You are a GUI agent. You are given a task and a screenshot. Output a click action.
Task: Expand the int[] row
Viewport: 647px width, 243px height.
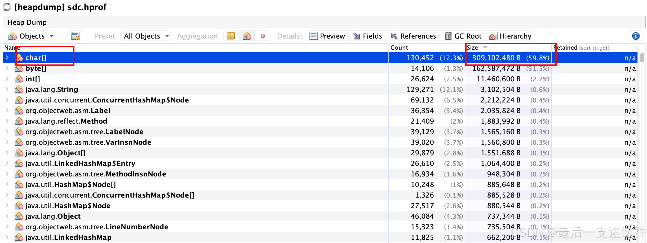point(7,79)
